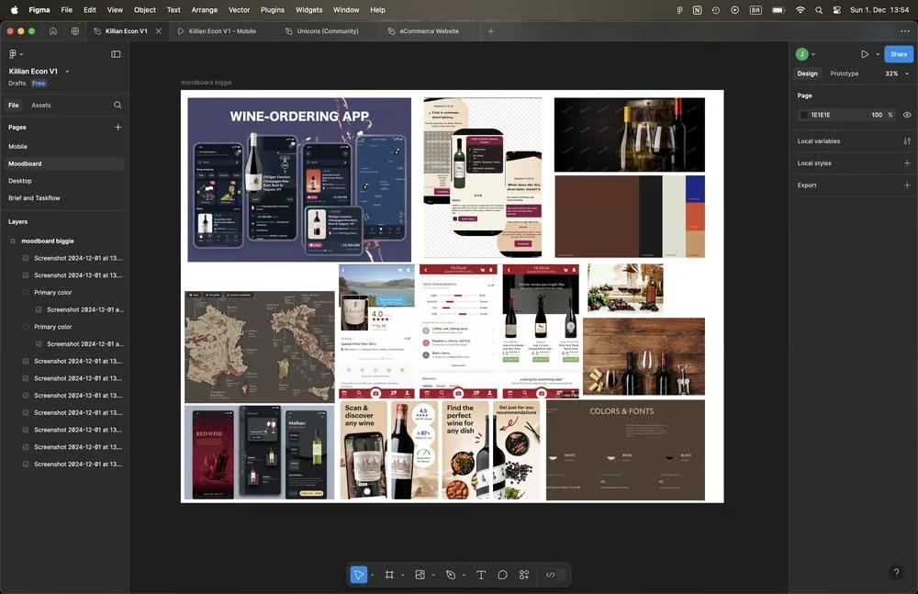Select Colors & Fonts image on canvas
Image resolution: width=918 pixels, height=594 pixels.
click(x=625, y=450)
